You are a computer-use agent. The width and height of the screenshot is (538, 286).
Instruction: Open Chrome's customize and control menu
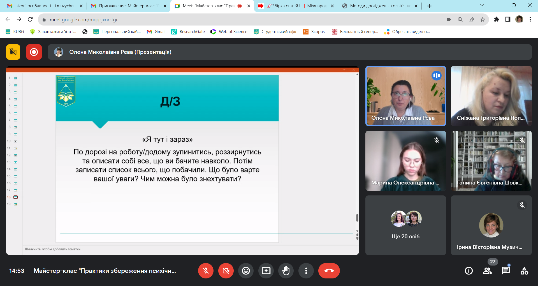530,19
